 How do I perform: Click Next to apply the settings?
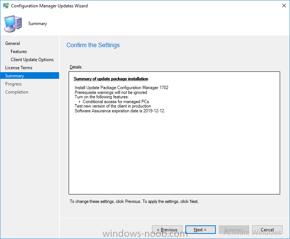(x=200, y=230)
